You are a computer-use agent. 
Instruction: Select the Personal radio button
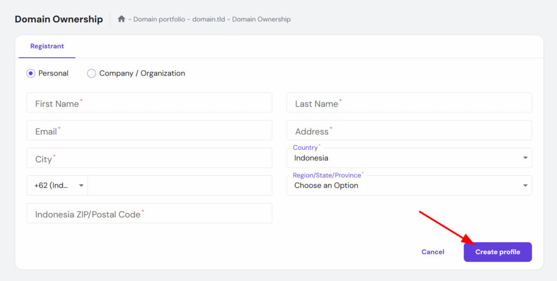pyautogui.click(x=31, y=74)
